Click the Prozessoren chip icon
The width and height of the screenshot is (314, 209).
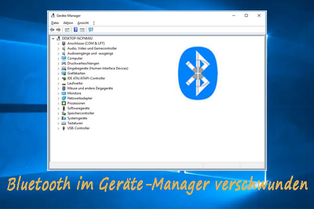click(x=64, y=103)
